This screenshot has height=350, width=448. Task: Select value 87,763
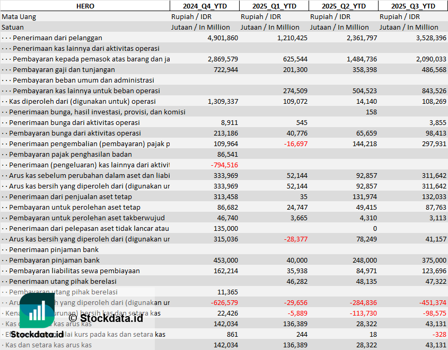436,208
